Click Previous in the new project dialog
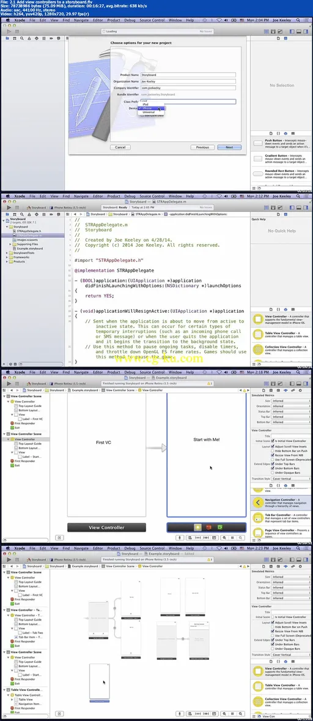The height and width of the screenshot is (721, 313). 202,148
